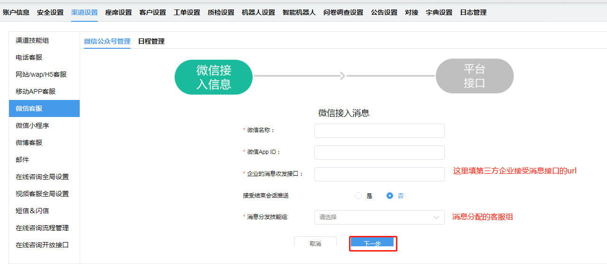Select 电话客服 in sidebar
The height and width of the screenshot is (270, 607).
(44, 57)
